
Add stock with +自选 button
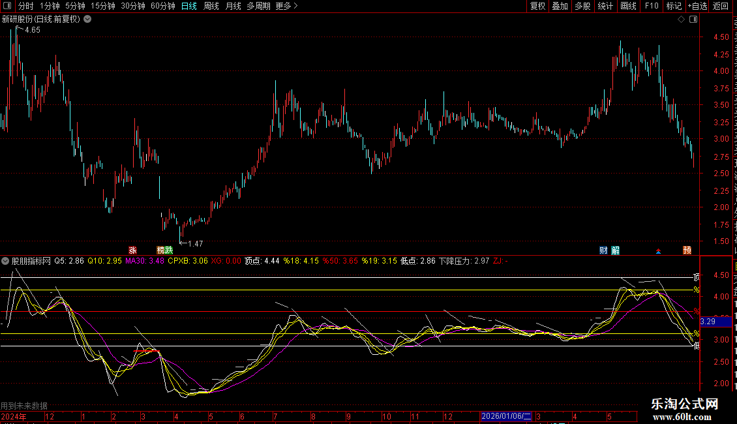pos(697,6)
